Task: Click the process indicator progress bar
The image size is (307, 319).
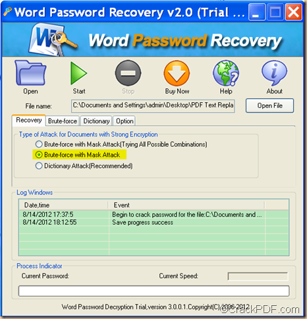Action: click(x=153, y=291)
